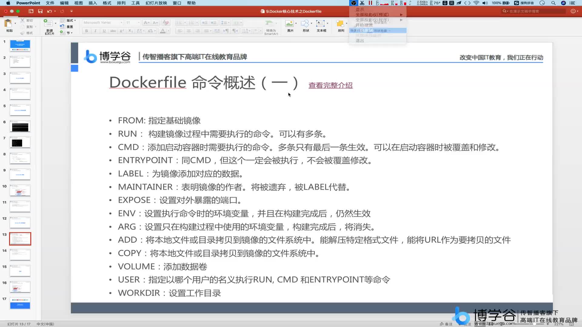Click the Notes (备注) status bar button
The width and height of the screenshot is (582, 327).
446,324
